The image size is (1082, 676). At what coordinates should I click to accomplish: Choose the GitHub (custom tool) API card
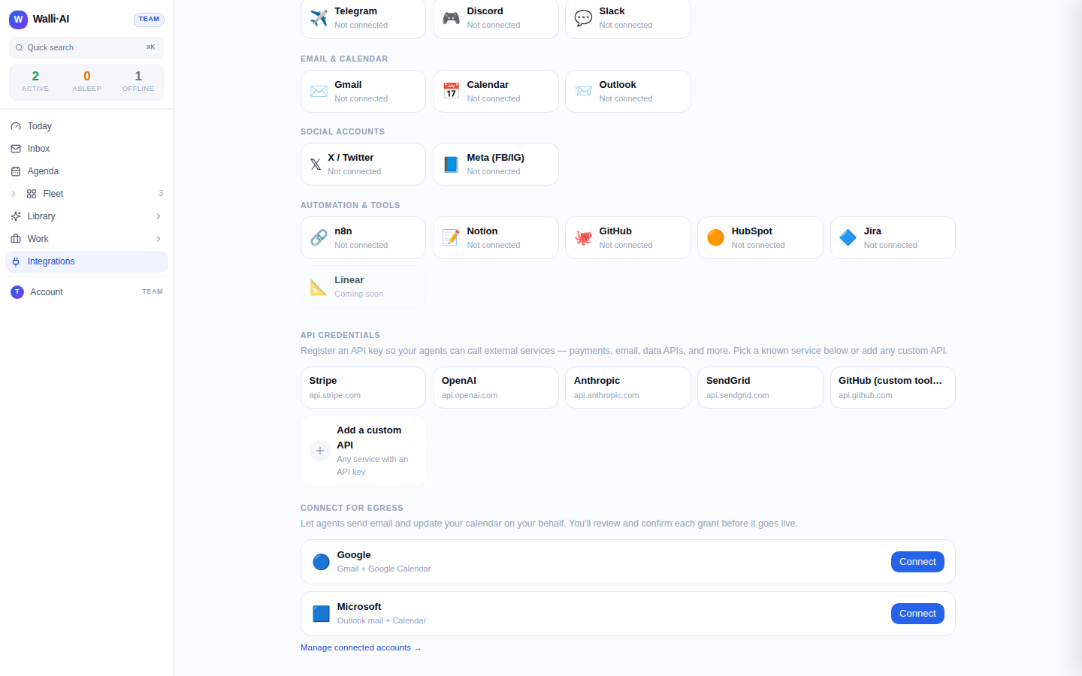[x=893, y=388]
